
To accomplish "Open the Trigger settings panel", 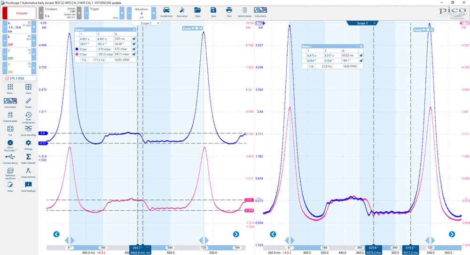I will click(x=104, y=13).
